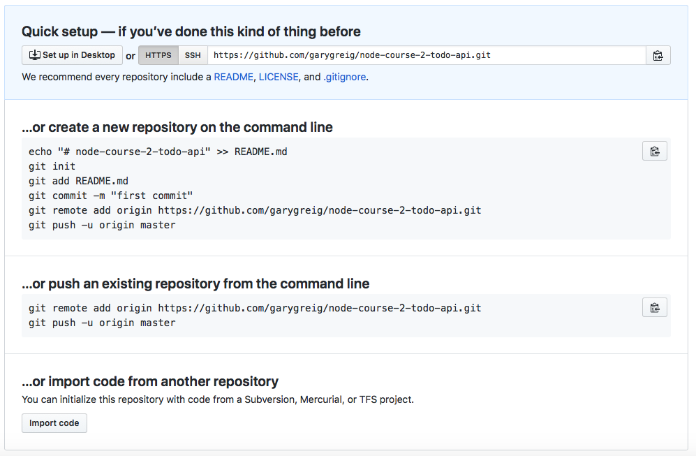Click the Quick setup heading

[191, 31]
